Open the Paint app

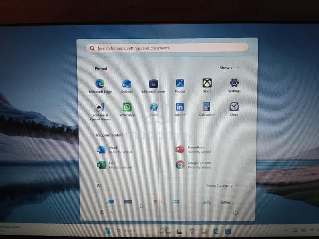pos(154,109)
